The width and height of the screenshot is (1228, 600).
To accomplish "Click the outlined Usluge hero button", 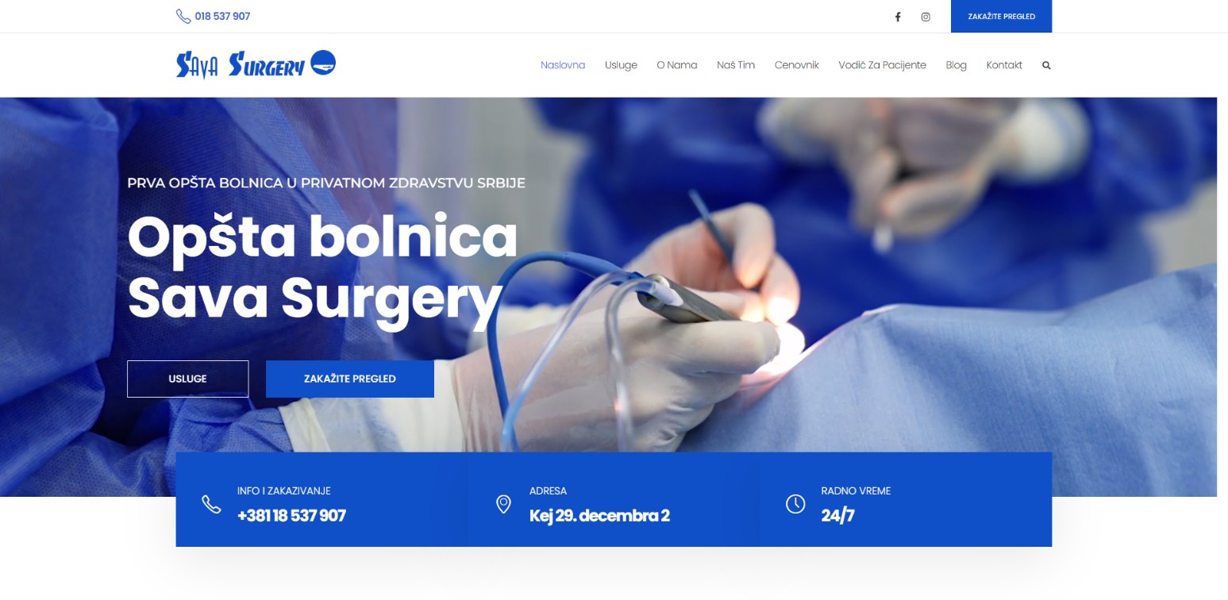I will [x=187, y=379].
